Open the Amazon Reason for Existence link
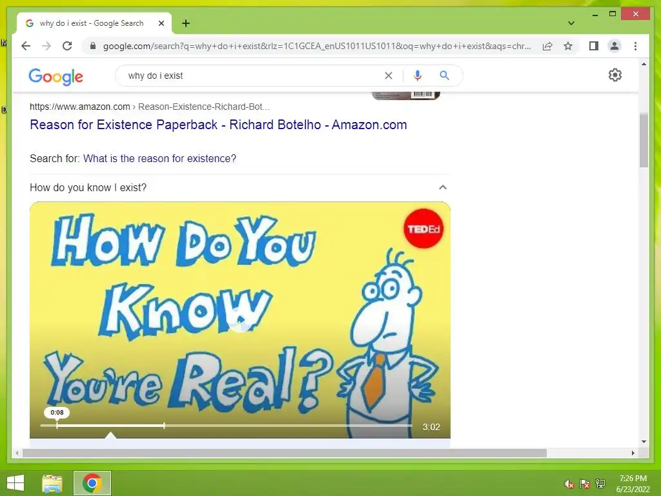Viewport: 661px width, 496px height. [x=218, y=125]
